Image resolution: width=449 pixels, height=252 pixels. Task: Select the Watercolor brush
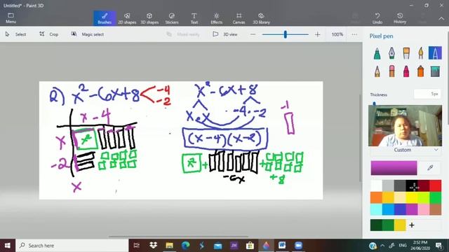click(421, 53)
